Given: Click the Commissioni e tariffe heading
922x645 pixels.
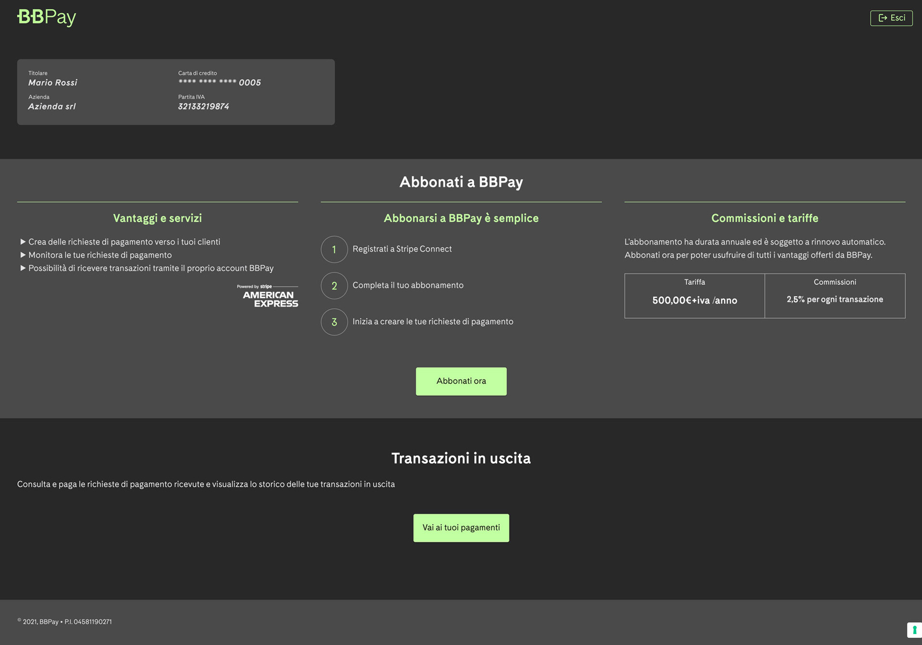Looking at the screenshot, I should pyautogui.click(x=764, y=218).
